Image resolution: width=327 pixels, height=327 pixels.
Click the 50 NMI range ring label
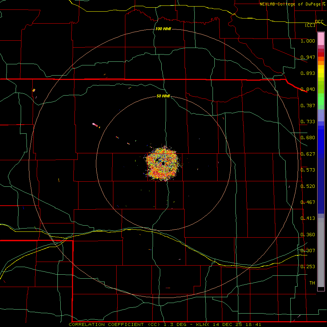click(163, 96)
